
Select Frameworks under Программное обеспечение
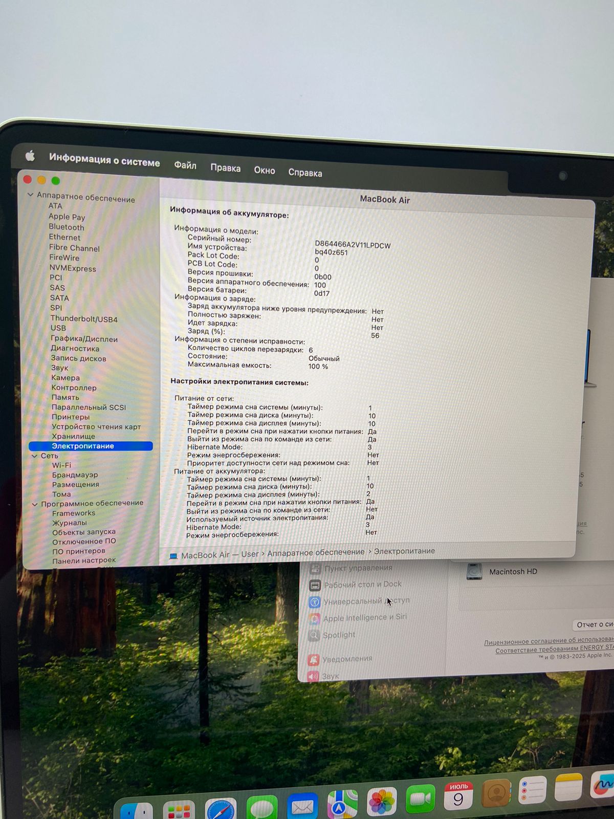(x=74, y=513)
